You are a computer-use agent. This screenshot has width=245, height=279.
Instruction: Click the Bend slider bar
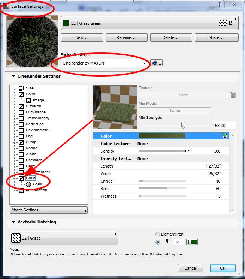click(x=162, y=188)
